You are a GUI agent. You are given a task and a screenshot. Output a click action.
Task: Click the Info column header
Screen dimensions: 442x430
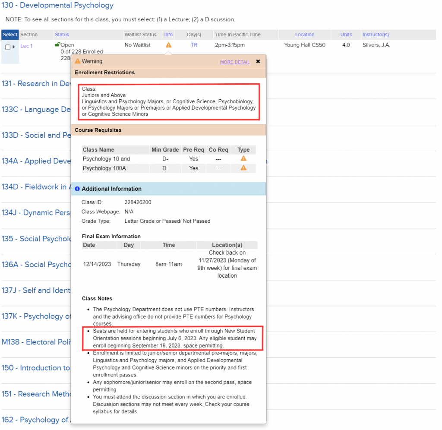pos(168,35)
